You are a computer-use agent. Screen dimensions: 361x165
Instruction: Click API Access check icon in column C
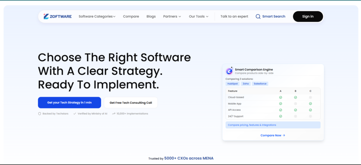click(x=310, y=110)
